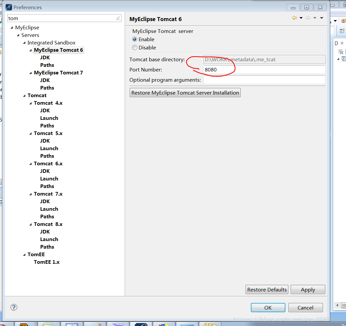Select the Tomcat 7.x tree item
346x326 pixels.
point(48,194)
